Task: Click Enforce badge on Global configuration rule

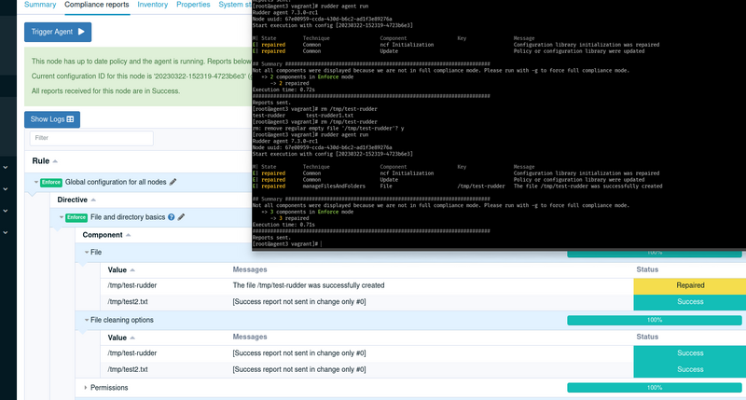Action: click(x=51, y=182)
